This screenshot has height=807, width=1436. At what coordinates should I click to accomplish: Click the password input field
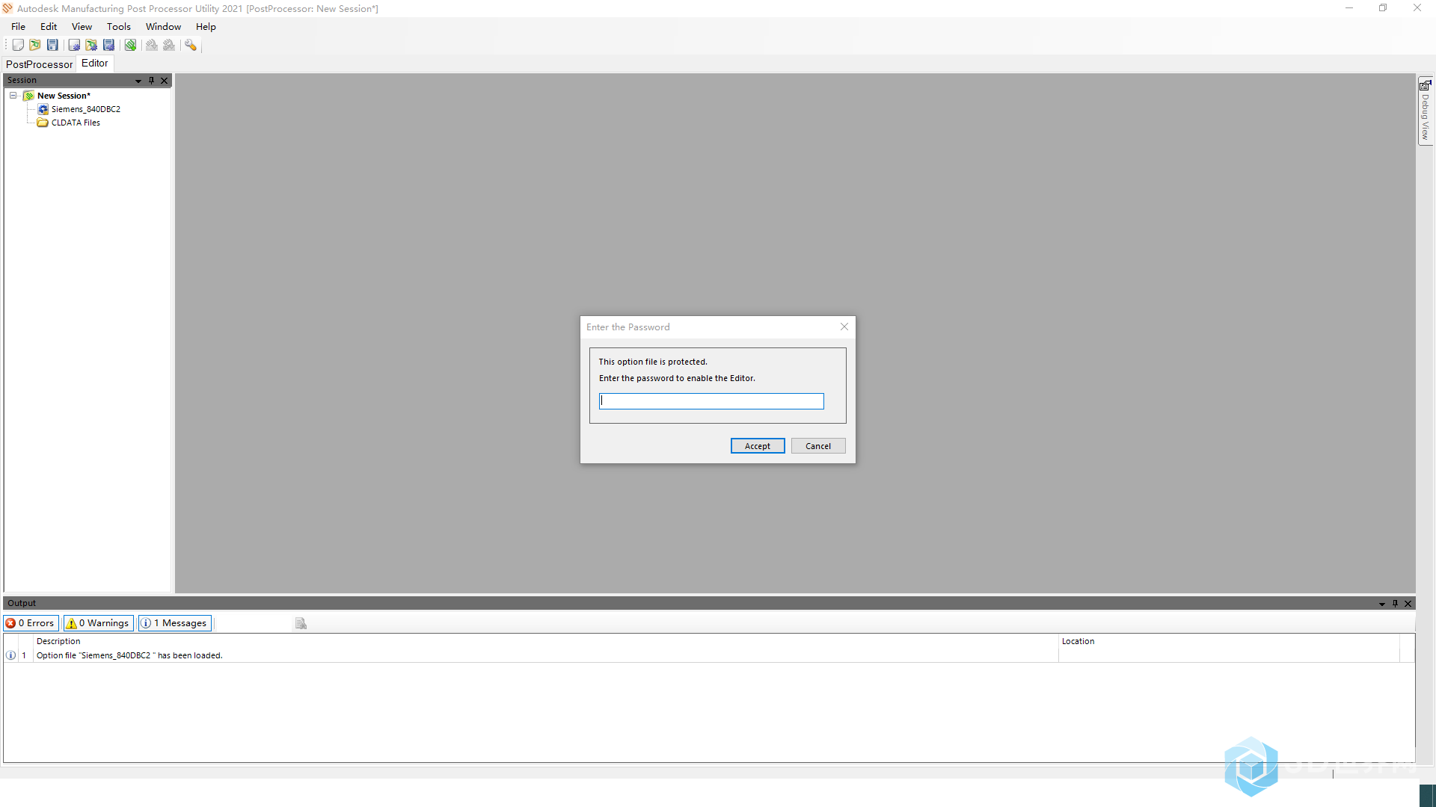tap(711, 401)
